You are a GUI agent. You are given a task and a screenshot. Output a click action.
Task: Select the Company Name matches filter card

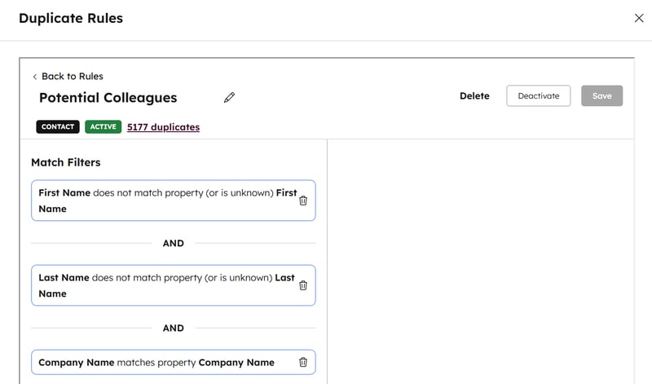pos(174,362)
